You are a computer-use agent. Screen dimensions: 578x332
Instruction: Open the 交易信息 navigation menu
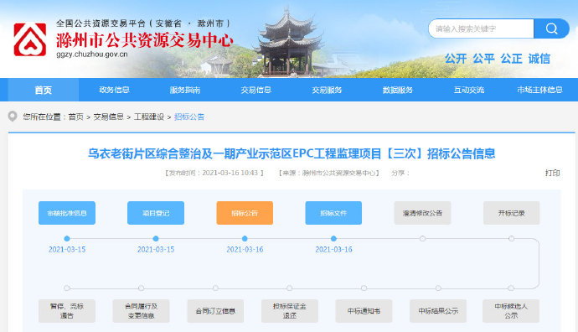tap(255, 90)
